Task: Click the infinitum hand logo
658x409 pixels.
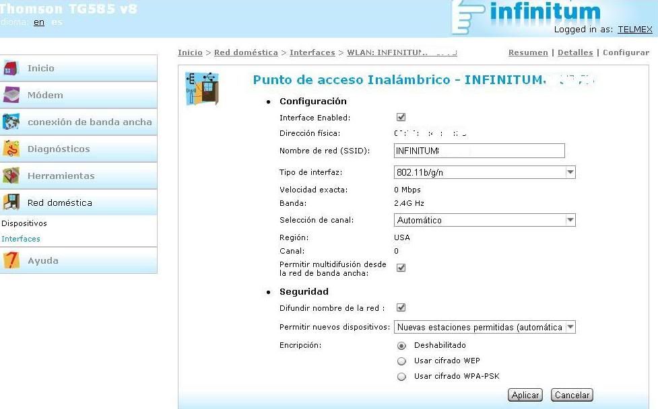Action: tap(467, 17)
